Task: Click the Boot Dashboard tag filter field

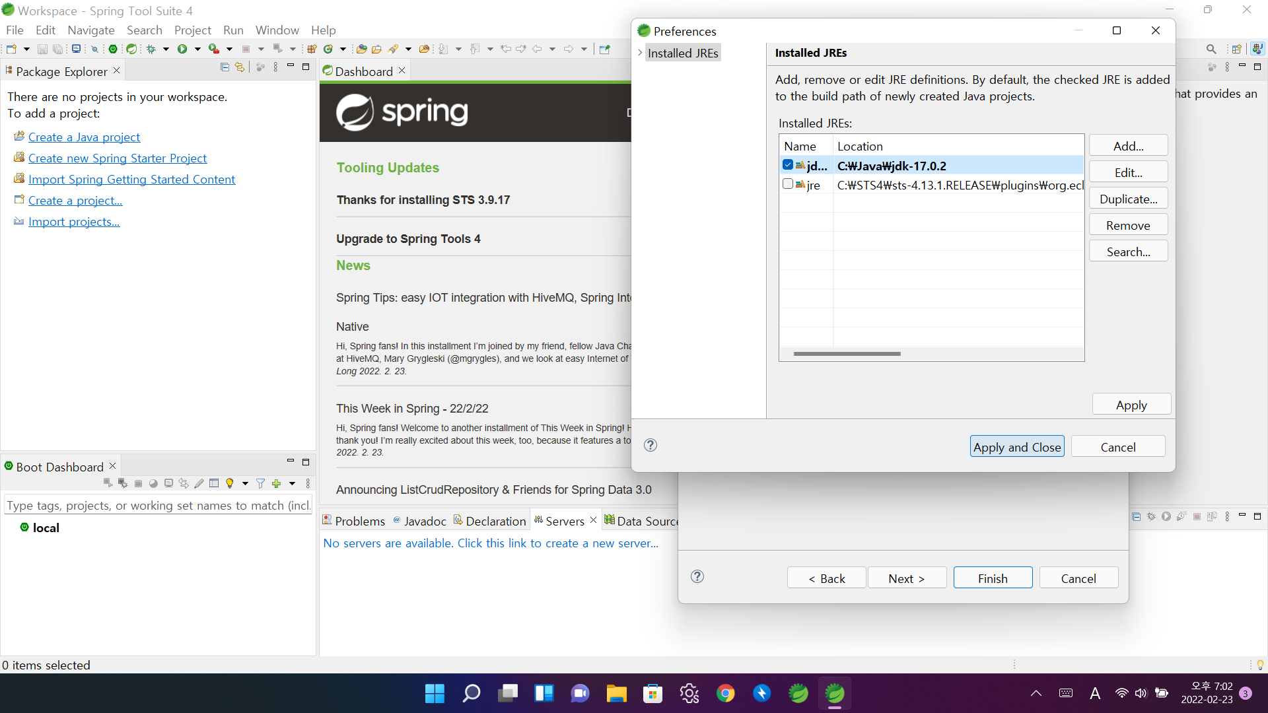Action: pyautogui.click(x=158, y=505)
